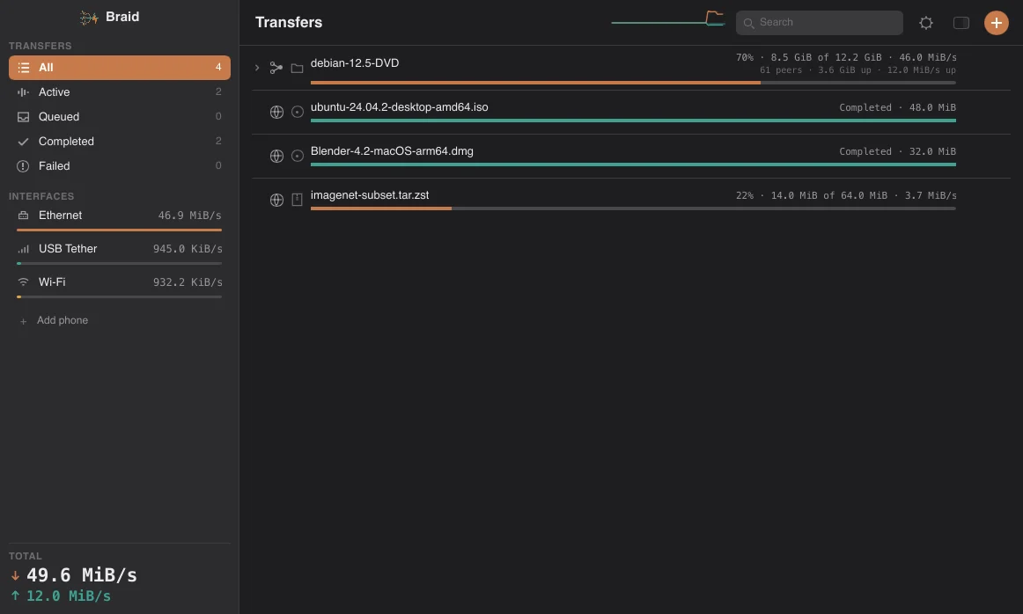This screenshot has width=1023, height=614.
Task: Select the ubuntu-24.04.2-desktop-amd64.iso file name
Action: point(400,107)
